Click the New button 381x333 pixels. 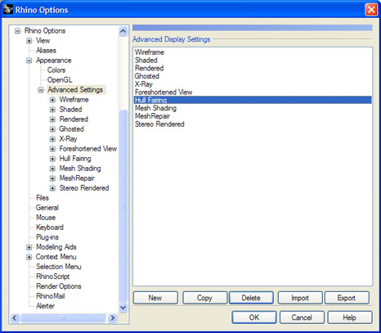coord(155,298)
